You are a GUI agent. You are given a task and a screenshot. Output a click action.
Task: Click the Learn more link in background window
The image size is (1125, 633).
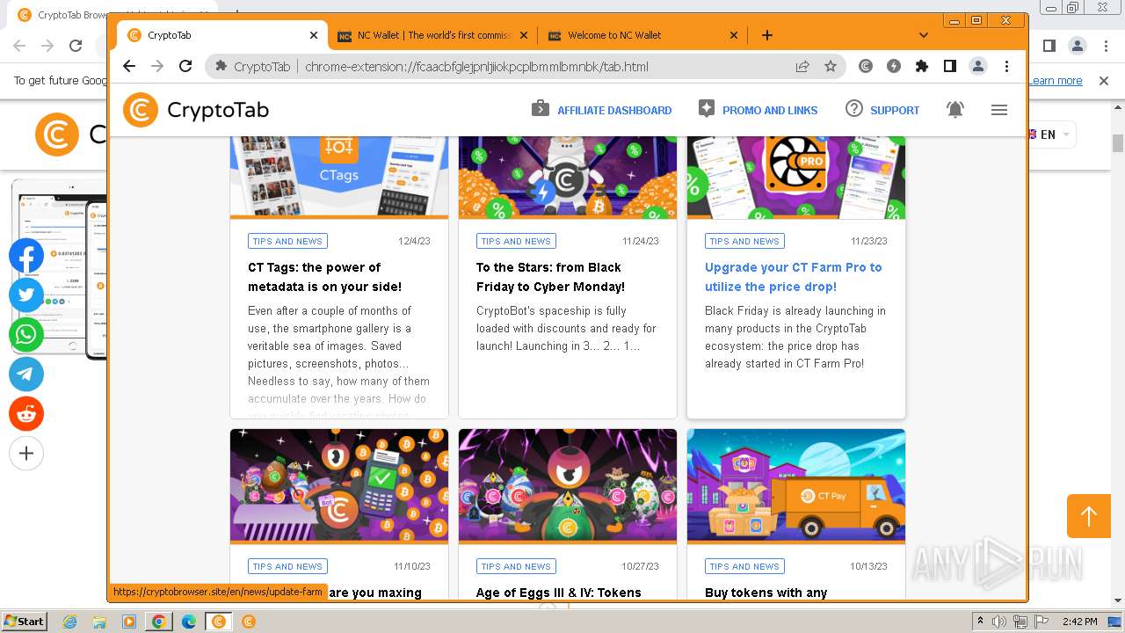(x=1056, y=81)
